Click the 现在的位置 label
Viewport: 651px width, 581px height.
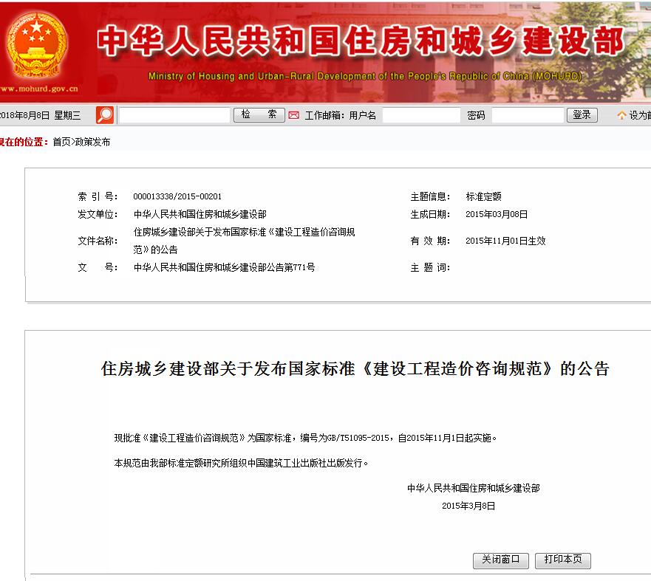coord(24,142)
